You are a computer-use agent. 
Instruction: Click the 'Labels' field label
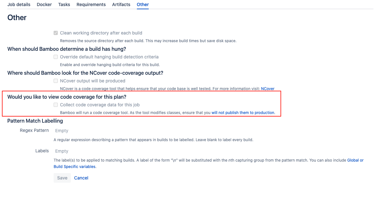(42, 151)
